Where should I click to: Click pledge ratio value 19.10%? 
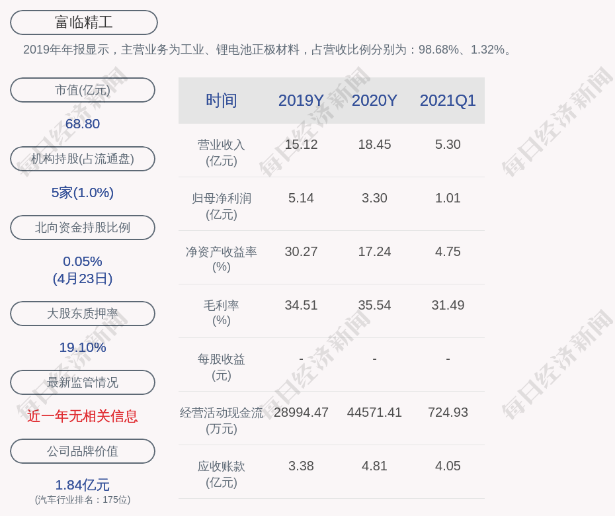[83, 347]
